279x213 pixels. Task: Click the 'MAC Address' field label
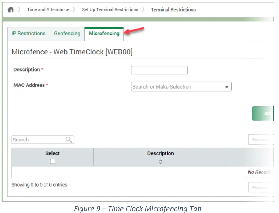click(29, 85)
